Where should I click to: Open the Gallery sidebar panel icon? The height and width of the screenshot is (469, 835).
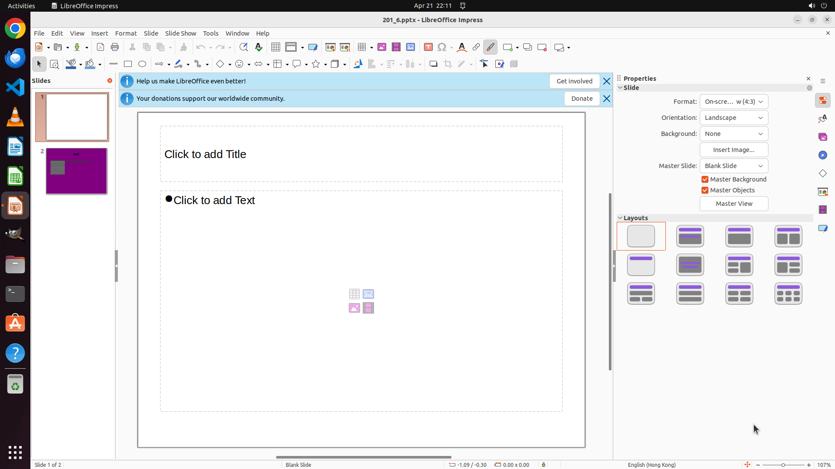[x=823, y=137]
